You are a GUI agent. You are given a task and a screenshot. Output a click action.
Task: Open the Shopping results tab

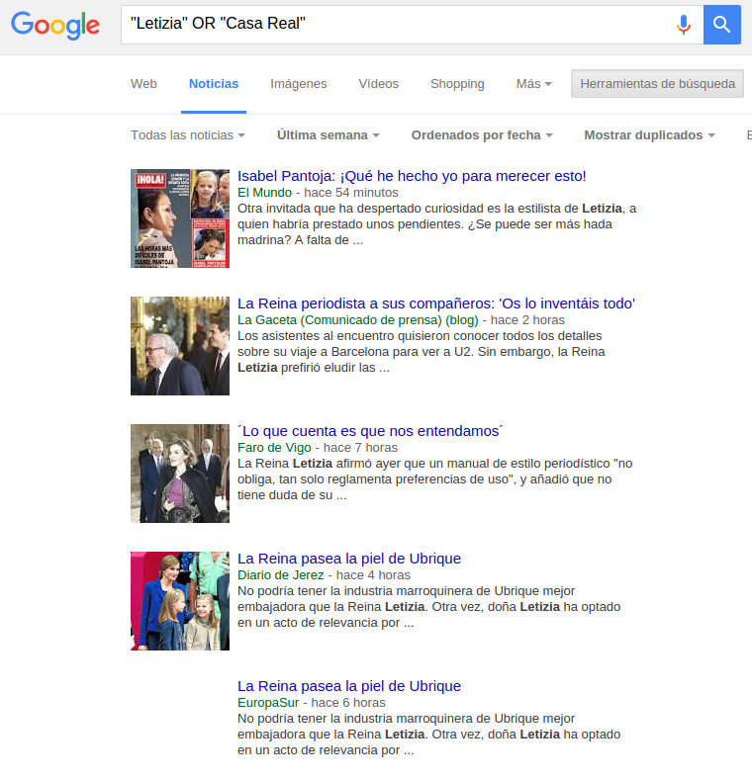[457, 84]
